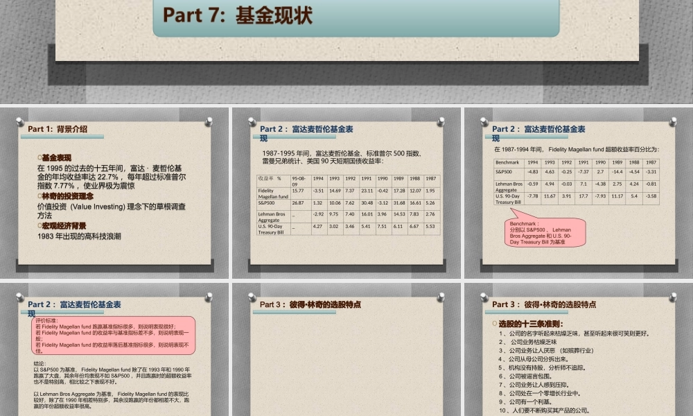Click list item '2、公司业务枯燥乏味'
This screenshot has height=416, width=693.
(527, 343)
